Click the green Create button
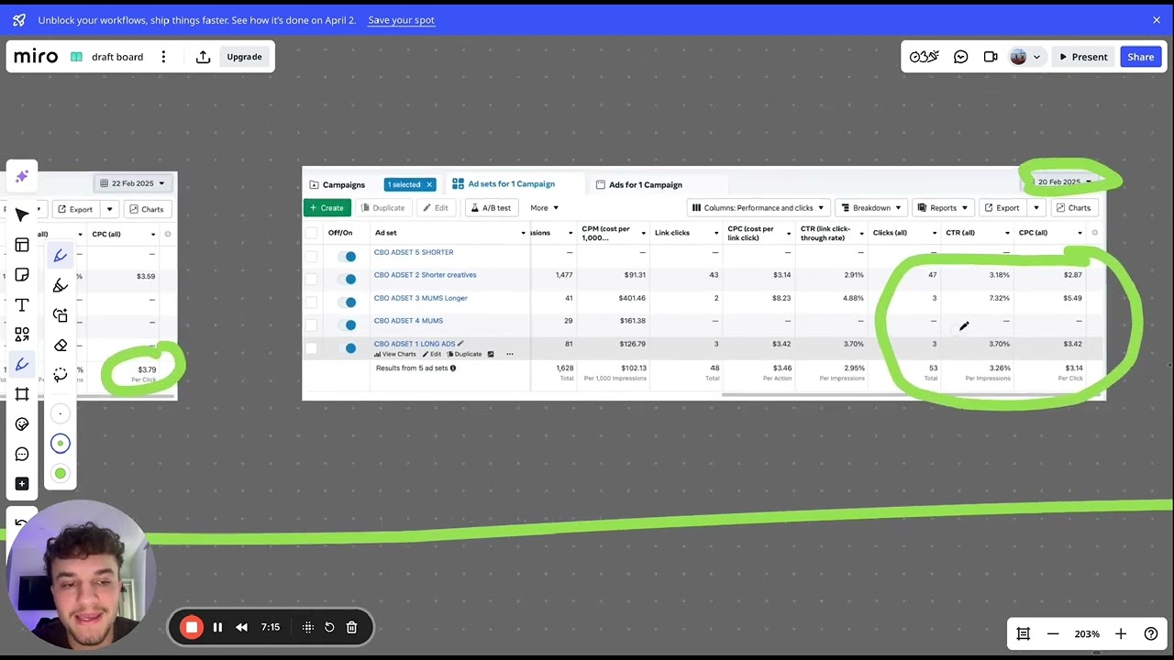This screenshot has height=660, width=1174. 327,208
